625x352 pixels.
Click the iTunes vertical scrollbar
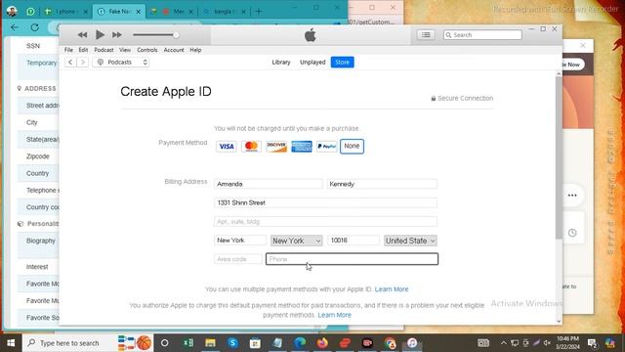[x=559, y=157]
